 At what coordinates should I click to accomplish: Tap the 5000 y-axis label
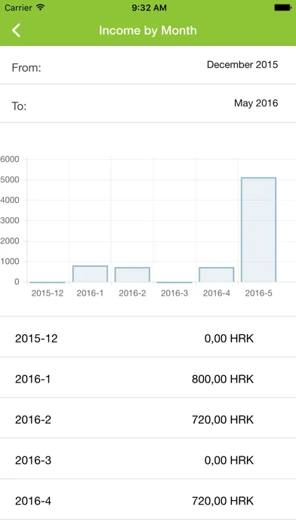[x=10, y=180]
